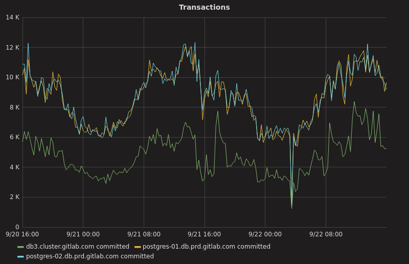Click the 6 K y-axis label
This screenshot has height=264, width=409.
[14, 137]
